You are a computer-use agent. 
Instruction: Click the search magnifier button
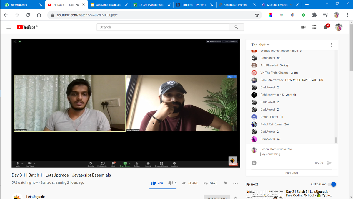click(236, 27)
